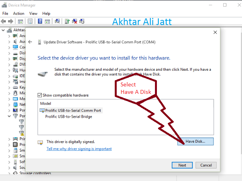
Task: Minimize the Device Manager window
Action: coord(210,5)
